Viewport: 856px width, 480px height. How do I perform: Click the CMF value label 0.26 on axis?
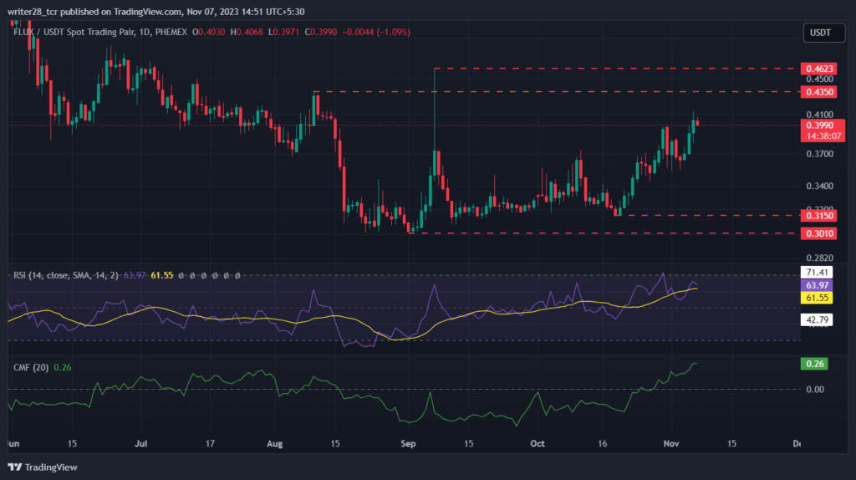[814, 365]
